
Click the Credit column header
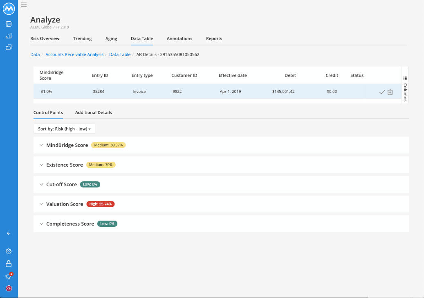click(332, 75)
